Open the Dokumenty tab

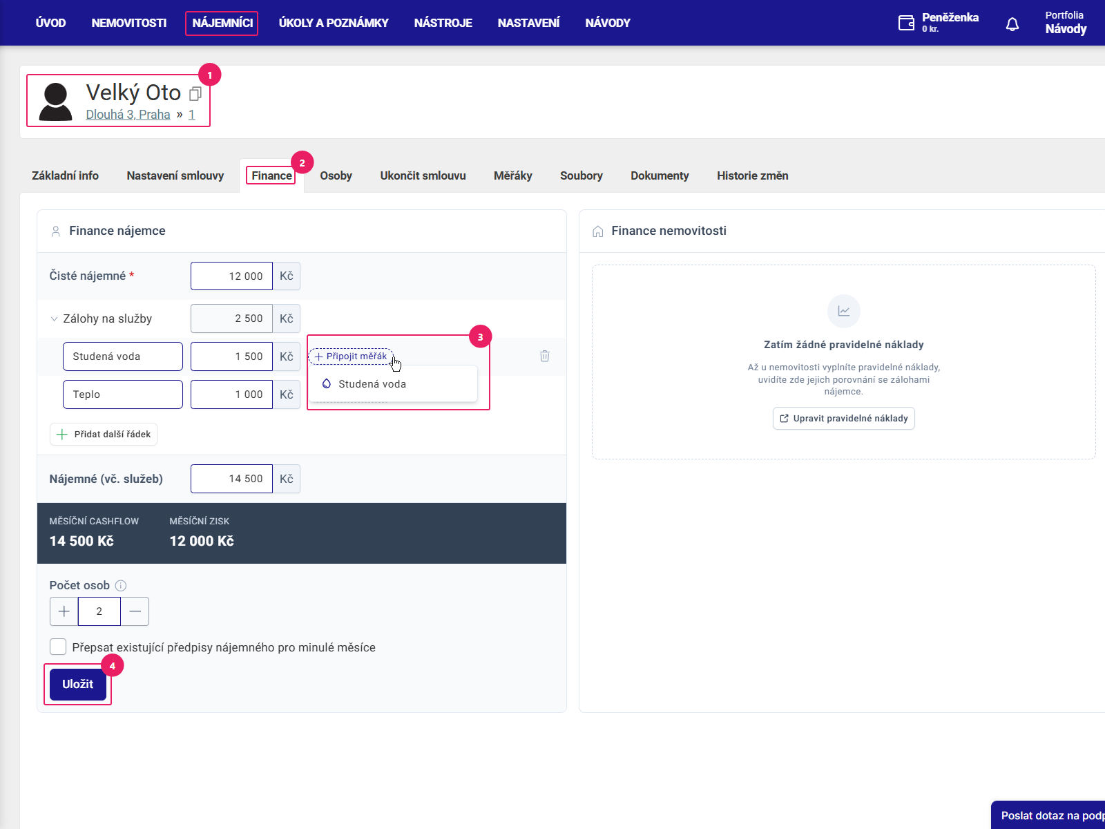(660, 175)
